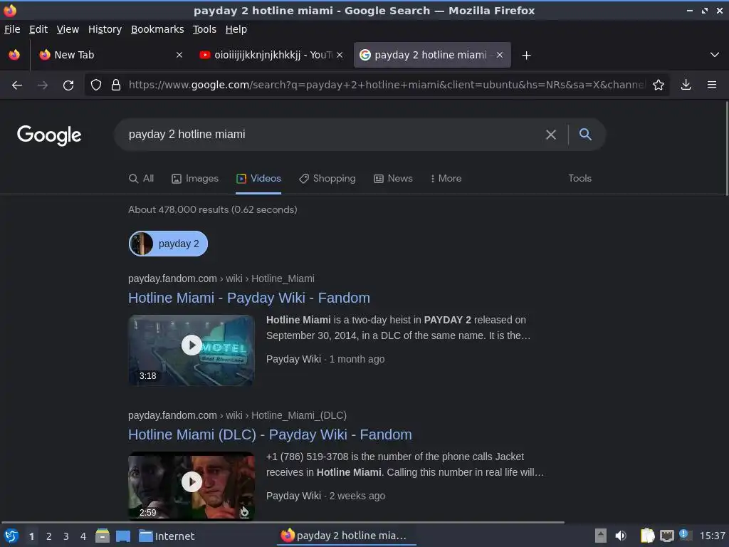Image resolution: width=729 pixels, height=547 pixels.
Task: Open Hotline Miami (DLC) - Payday Wiki link
Action: pos(270,434)
